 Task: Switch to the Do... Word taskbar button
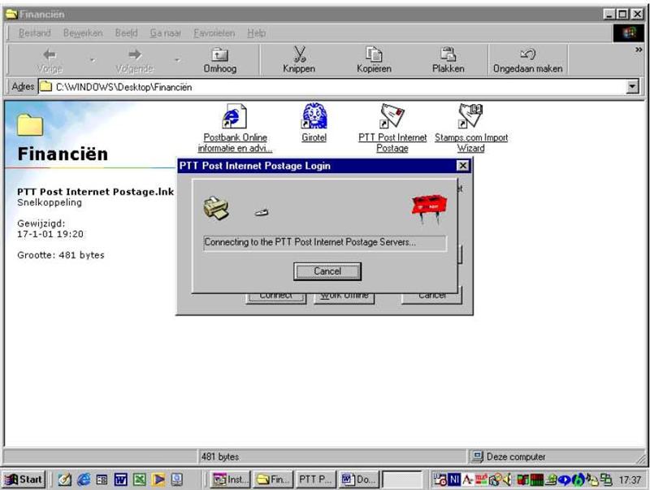pos(359,479)
